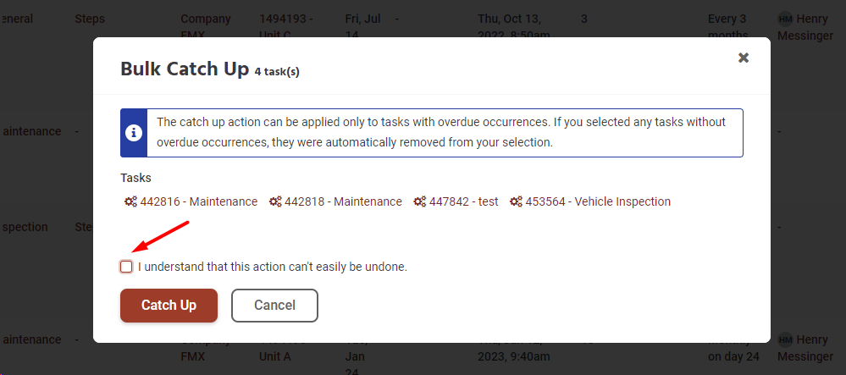Click the gear icon beside task 453564
Screen dimensions: 846x375
click(516, 201)
